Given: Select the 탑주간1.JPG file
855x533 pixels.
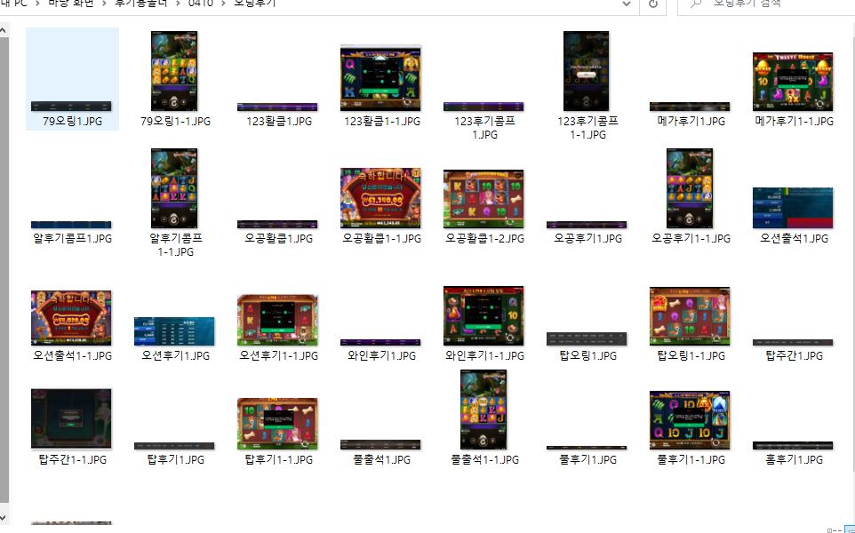Looking at the screenshot, I should point(793,342).
